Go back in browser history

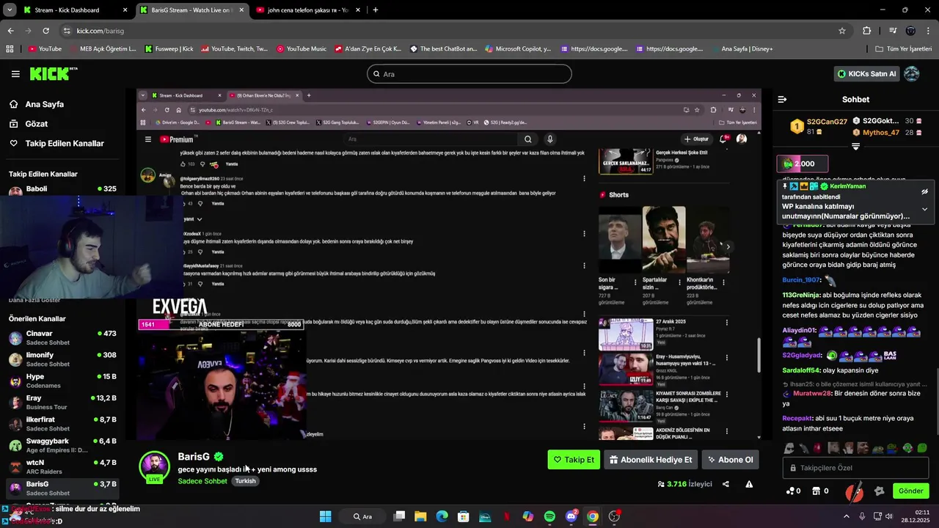11,31
